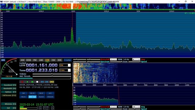Image resolution: width=195 pixels, height=110 pixels.
Task: Click the upper RBW decrease stepper arrow
Action: point(112,59)
